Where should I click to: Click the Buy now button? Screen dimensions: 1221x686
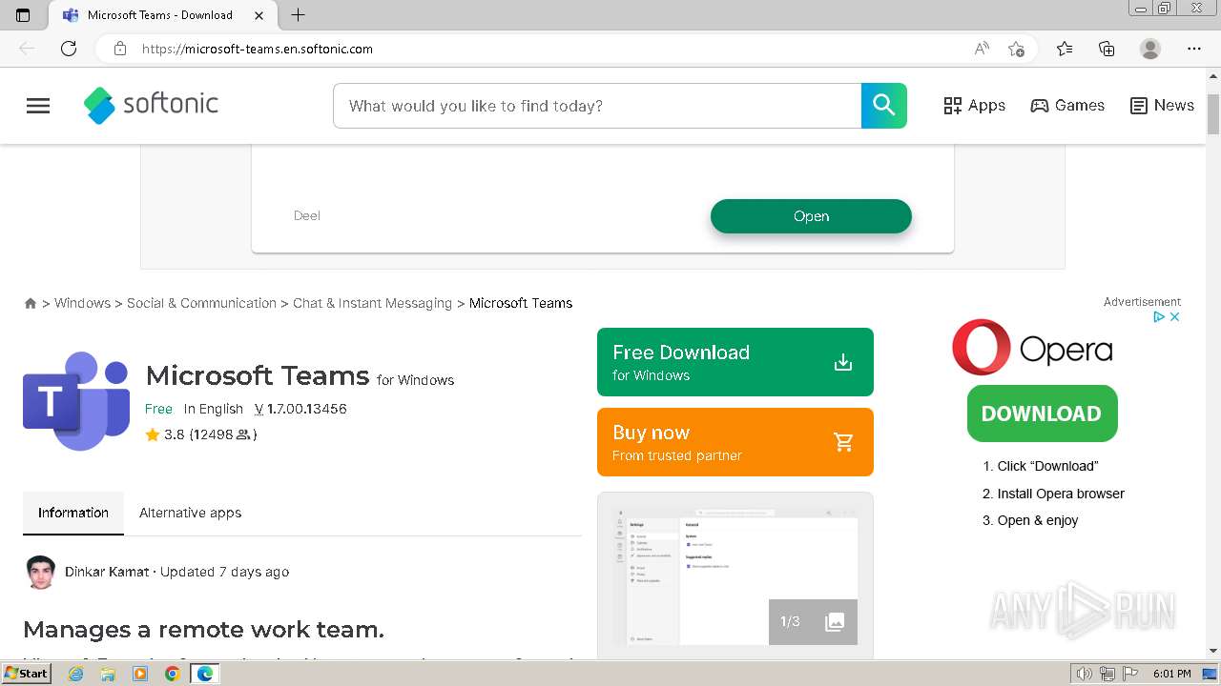pyautogui.click(x=735, y=442)
